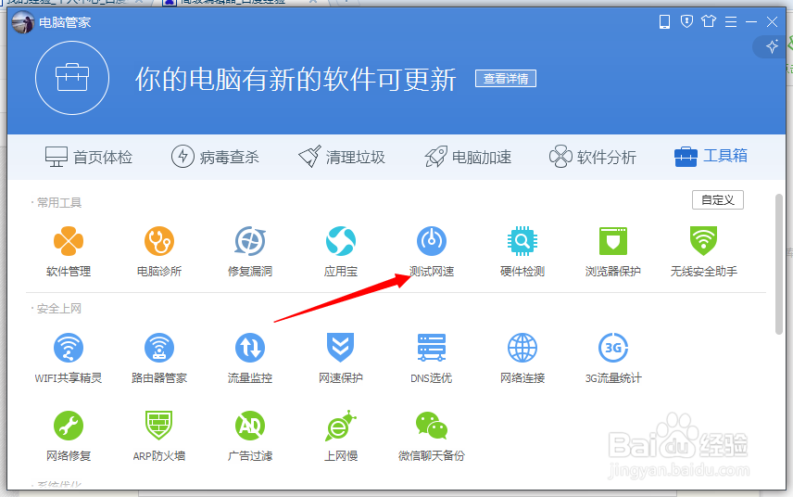Click the sparkle icon beside the window
The height and width of the screenshot is (497, 793).
[772, 46]
